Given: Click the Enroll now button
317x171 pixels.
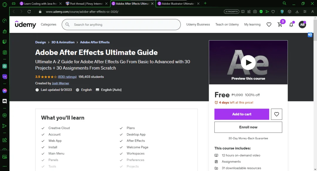Looking at the screenshot, I should click(248, 127).
